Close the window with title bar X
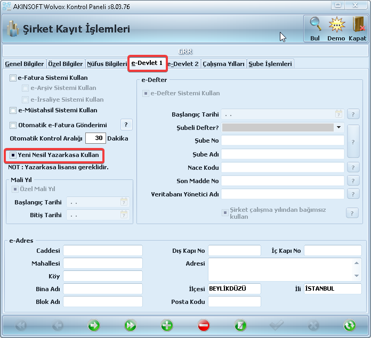 tap(355, 5)
